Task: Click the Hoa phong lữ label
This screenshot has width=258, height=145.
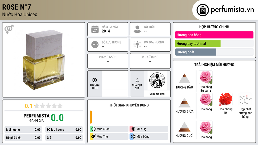Action: click(x=225, y=111)
